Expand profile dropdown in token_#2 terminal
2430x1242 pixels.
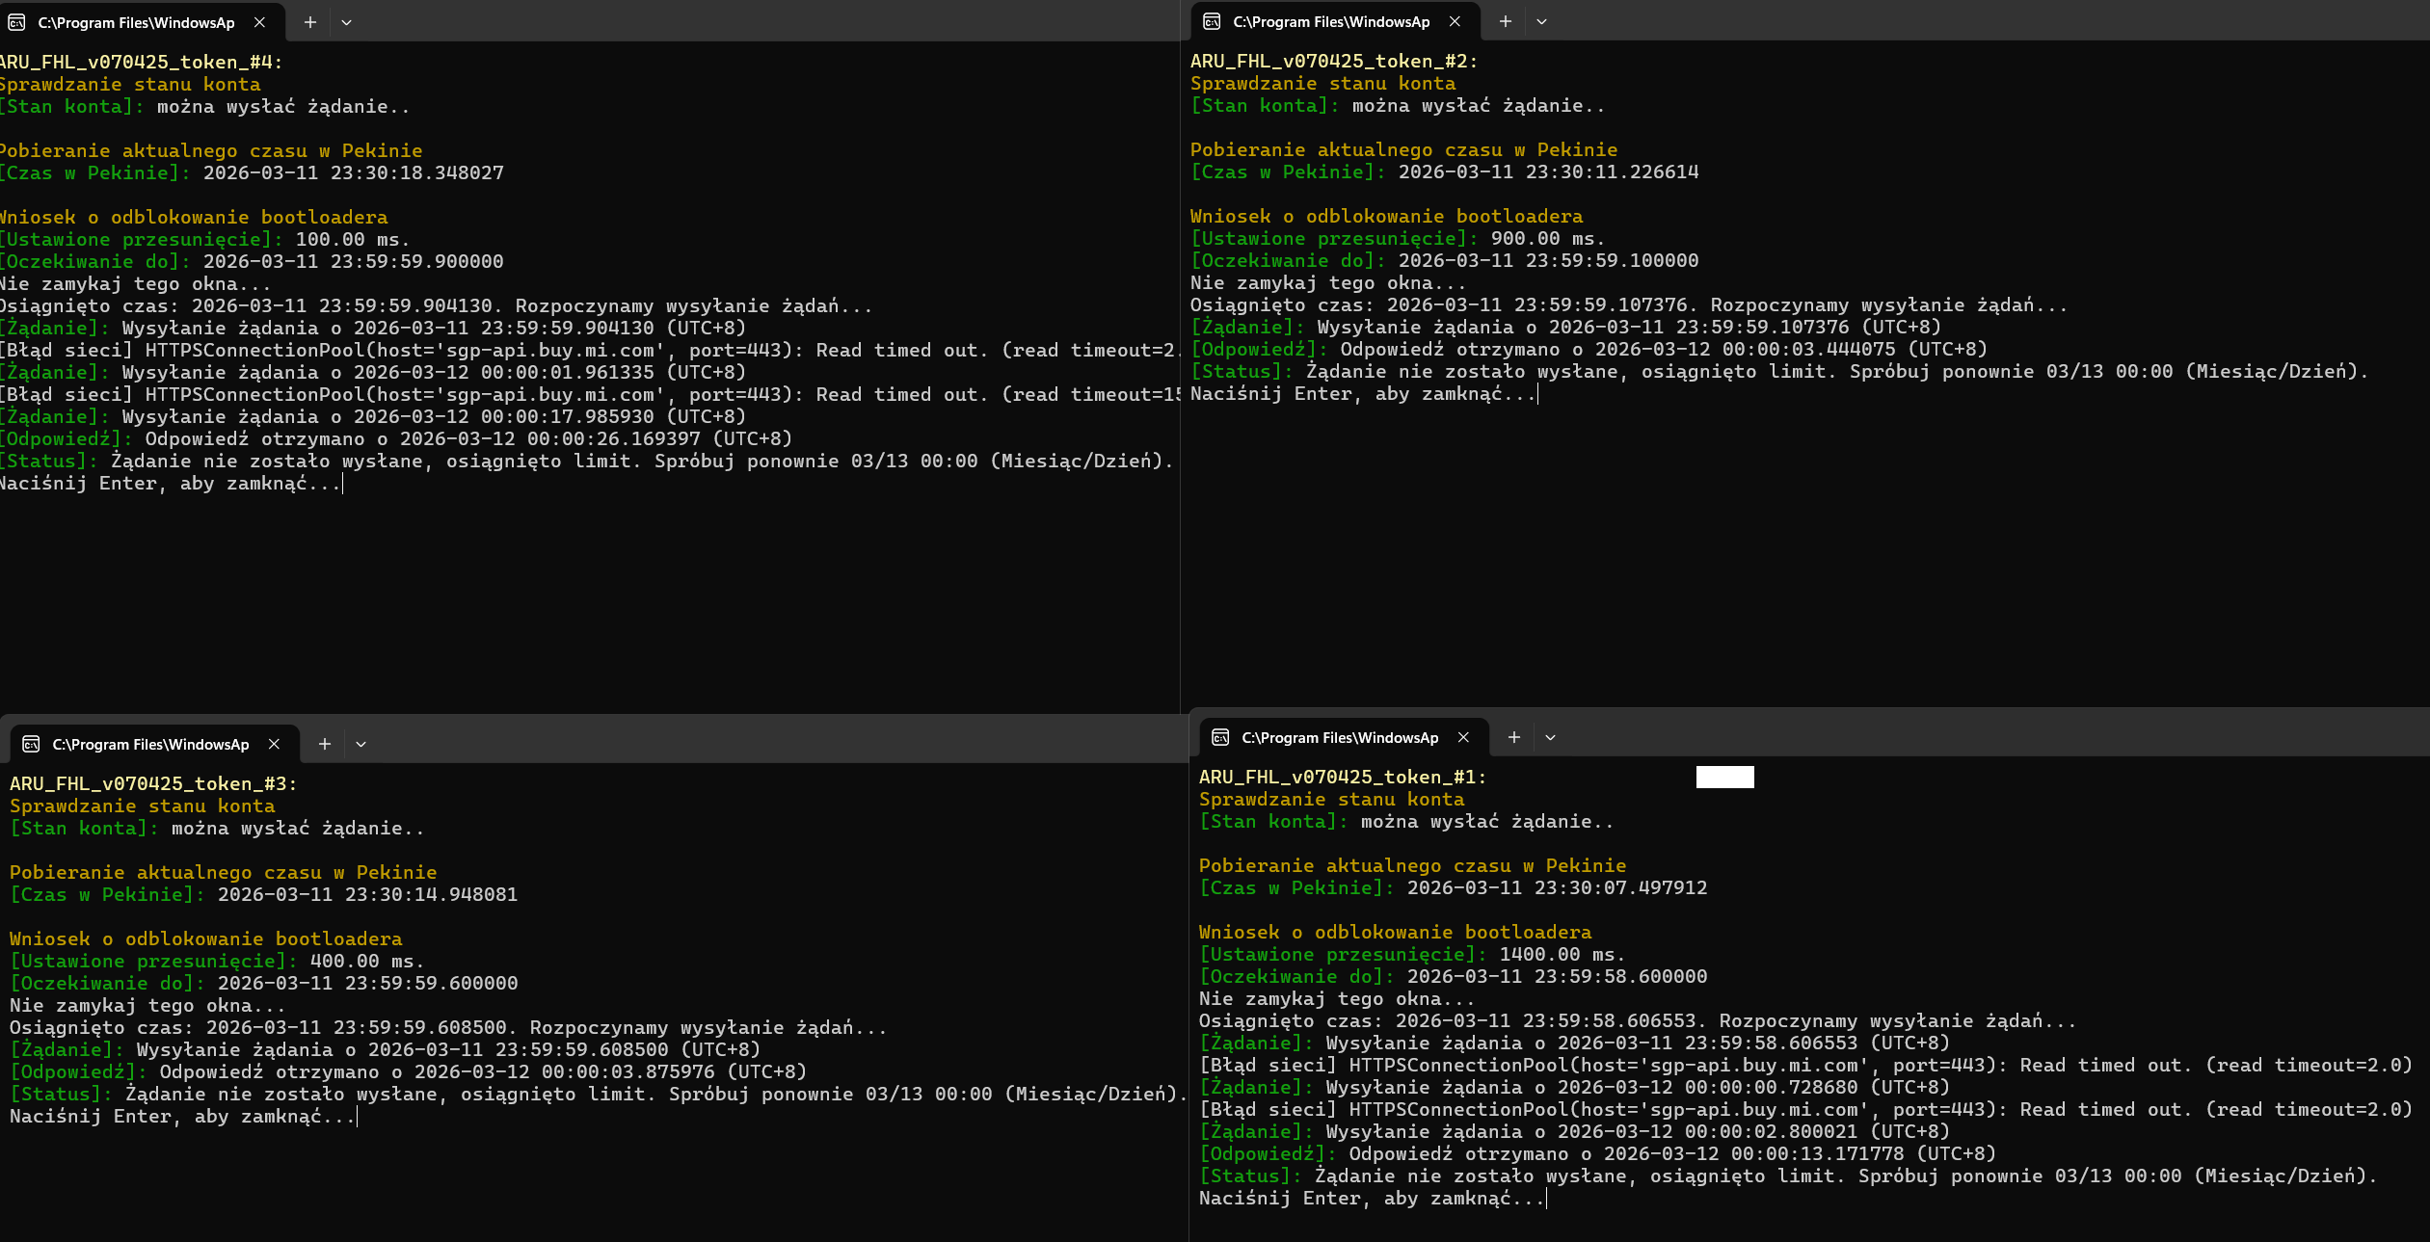1541,21
